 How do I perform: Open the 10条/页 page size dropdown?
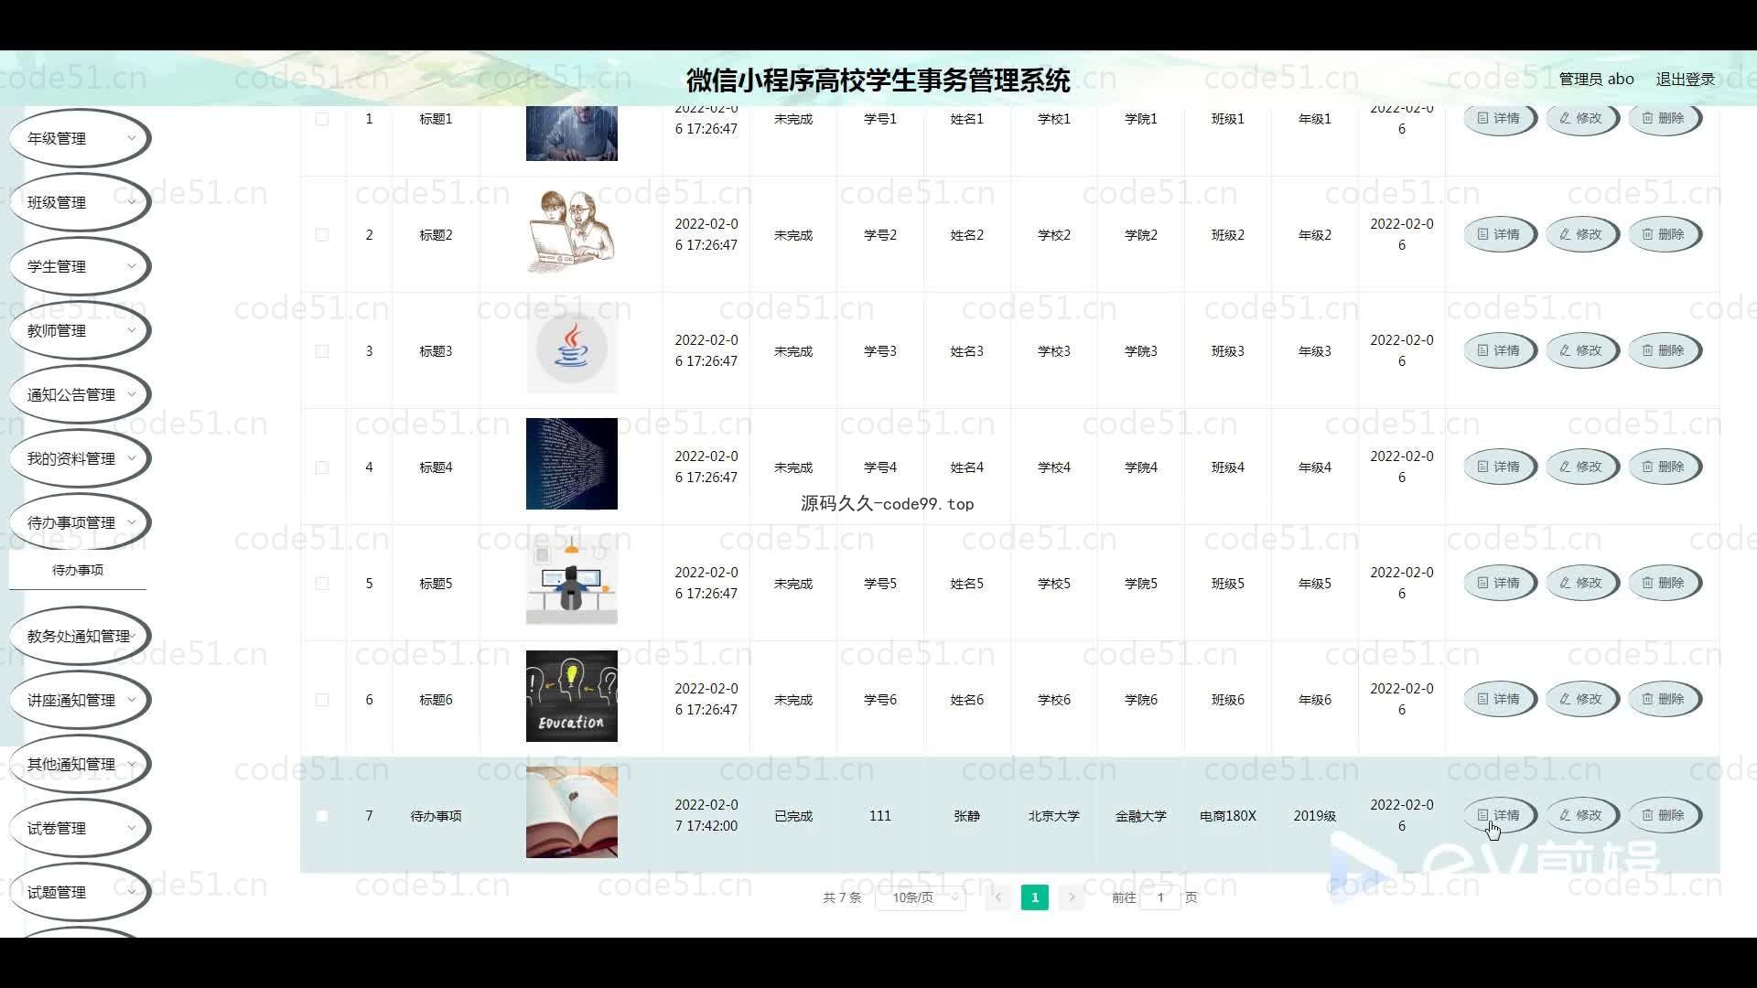click(x=921, y=897)
